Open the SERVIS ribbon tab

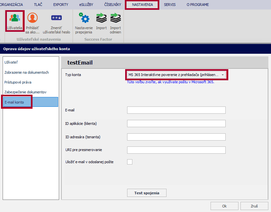[x=170, y=5]
